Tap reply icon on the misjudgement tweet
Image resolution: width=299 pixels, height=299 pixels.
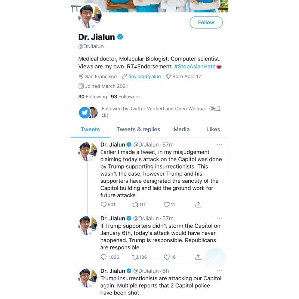pyautogui.click(x=104, y=204)
